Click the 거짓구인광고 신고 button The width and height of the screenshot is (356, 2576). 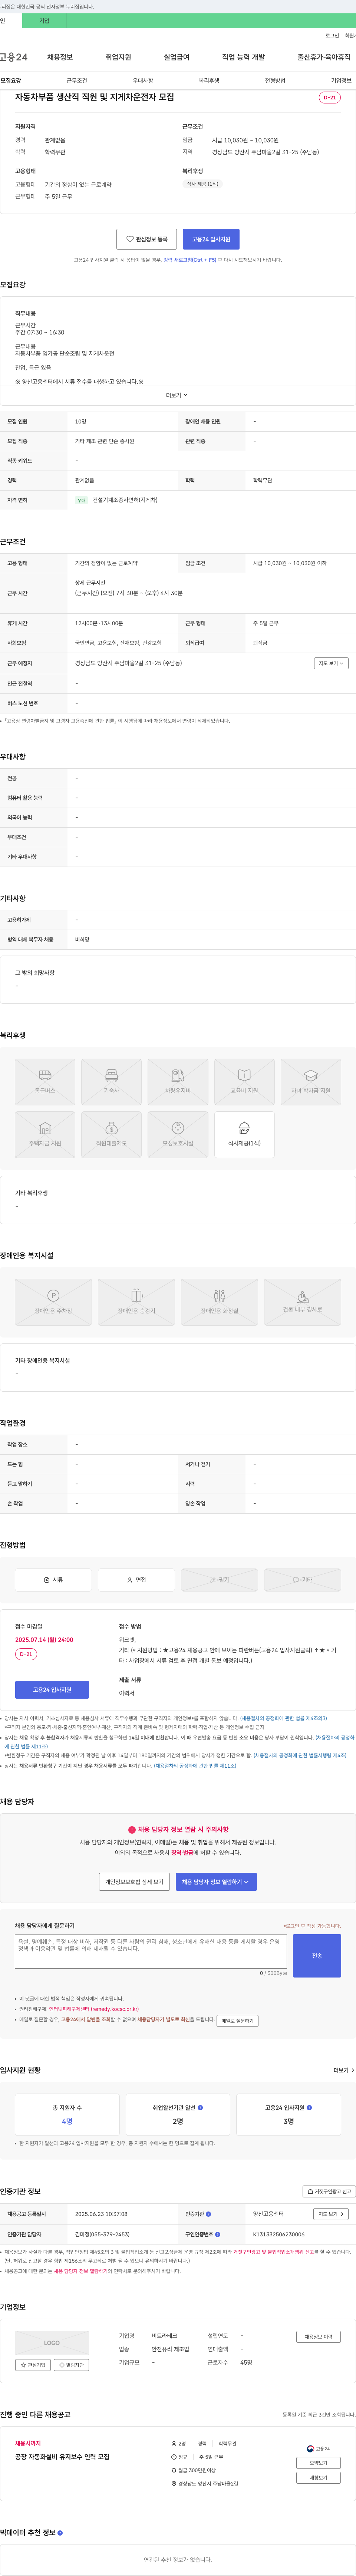[x=329, y=2191]
